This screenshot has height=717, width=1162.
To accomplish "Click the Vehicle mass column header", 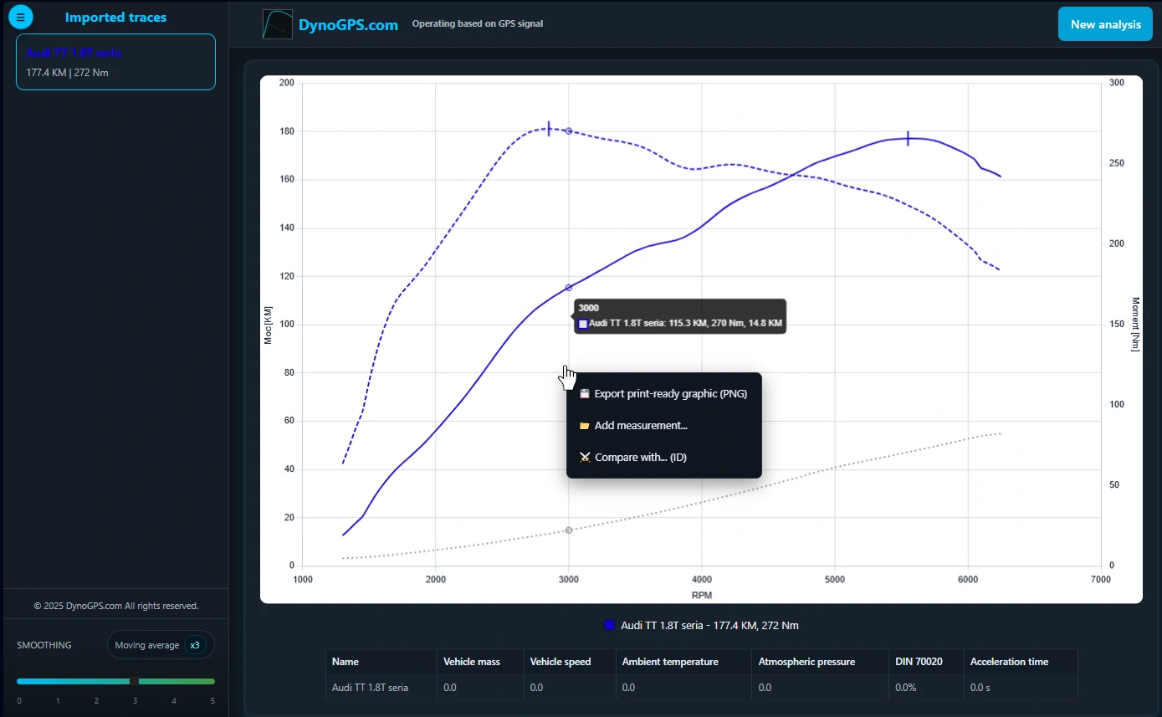I will pyautogui.click(x=472, y=662).
